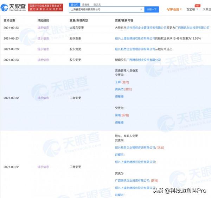Click the 变动日期 column header
Image resolution: width=211 pixels, height=198 pixels.
click(x=9, y=20)
